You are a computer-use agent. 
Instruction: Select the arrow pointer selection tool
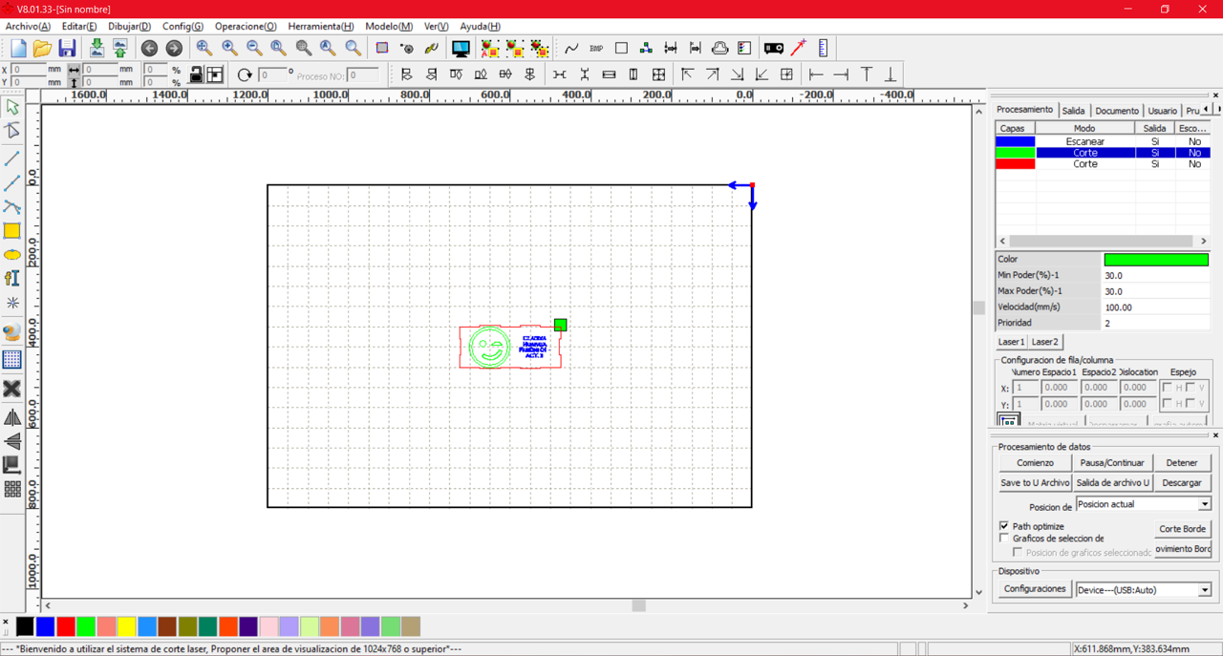pyautogui.click(x=12, y=107)
